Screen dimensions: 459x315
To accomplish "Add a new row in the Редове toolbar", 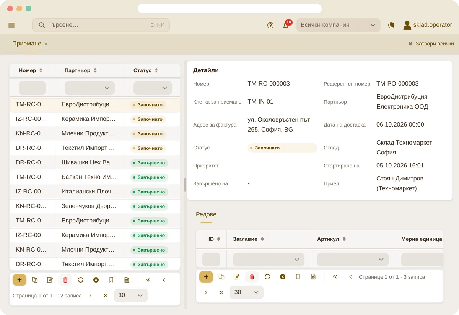I will [x=206, y=277].
